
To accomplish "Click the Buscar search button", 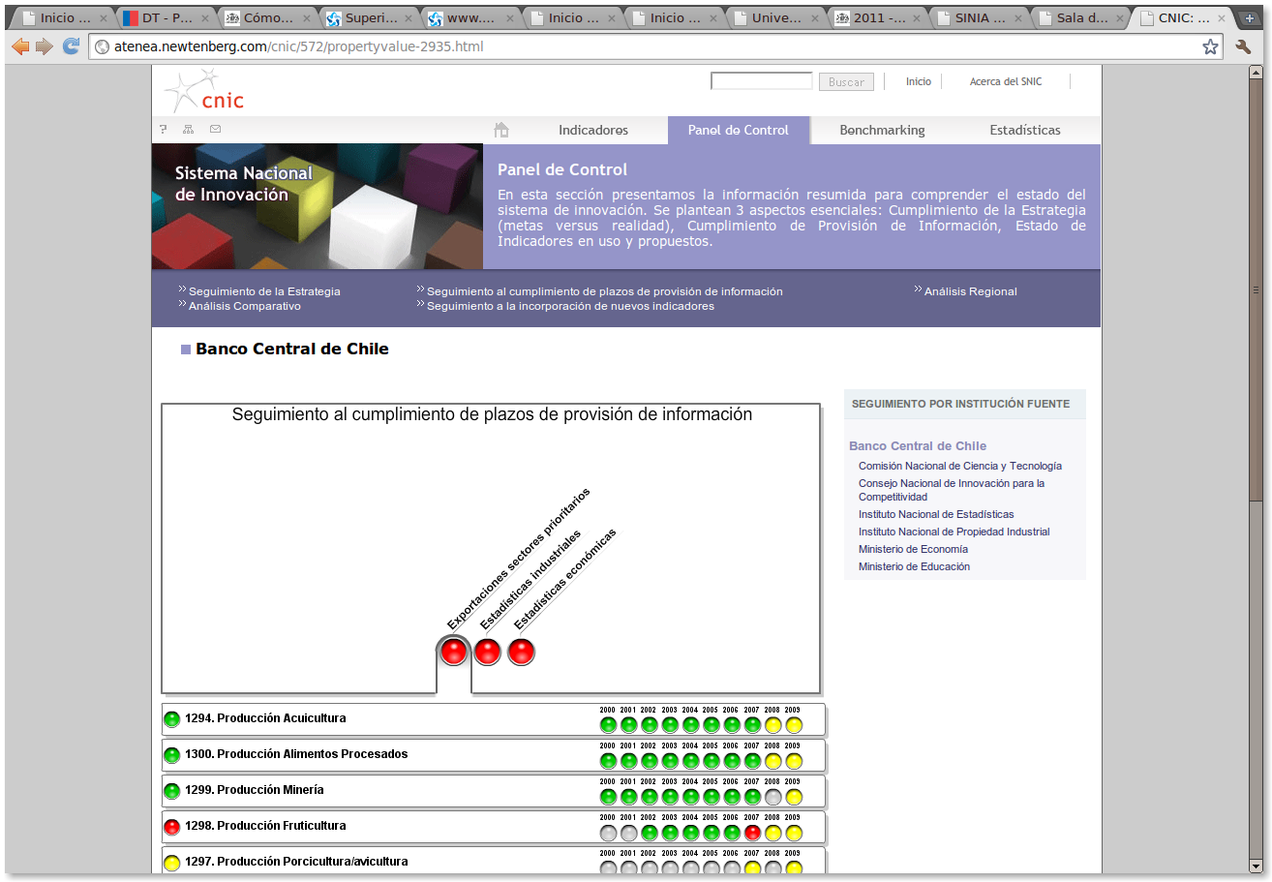I will (846, 82).
